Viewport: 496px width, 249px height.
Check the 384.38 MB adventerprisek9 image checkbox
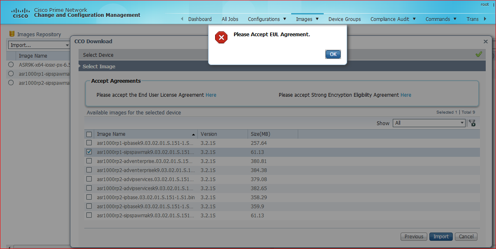pyautogui.click(x=89, y=170)
